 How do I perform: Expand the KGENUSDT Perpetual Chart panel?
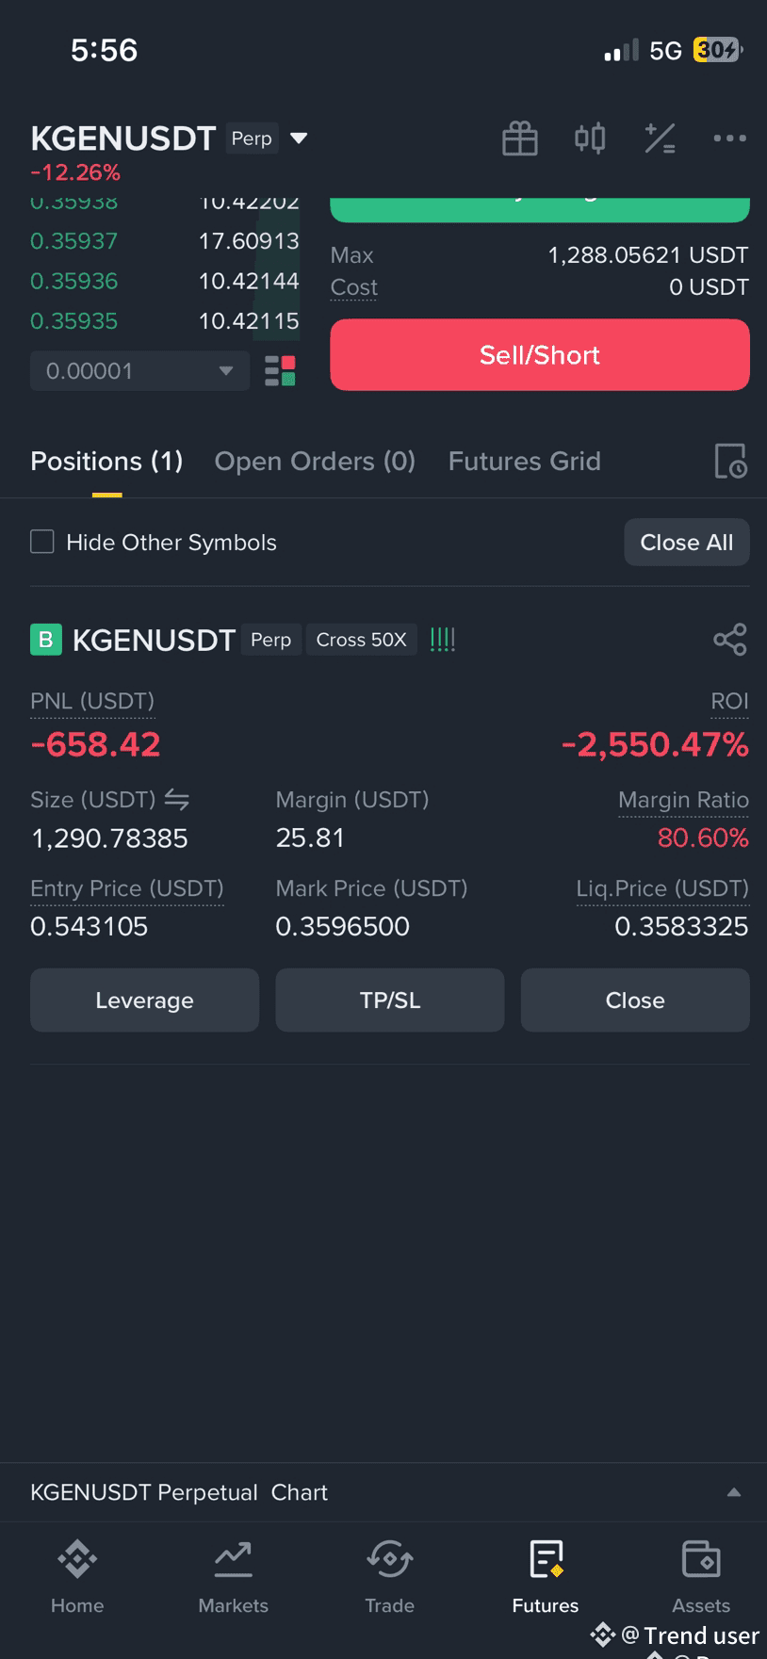coord(734,1492)
